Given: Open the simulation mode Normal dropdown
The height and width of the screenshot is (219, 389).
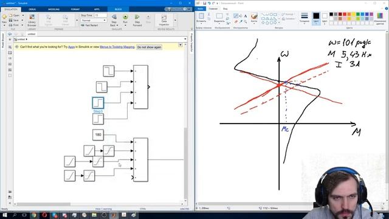Looking at the screenshot, I should tap(94, 20).
